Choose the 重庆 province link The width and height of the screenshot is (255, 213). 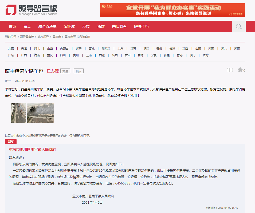50,55
